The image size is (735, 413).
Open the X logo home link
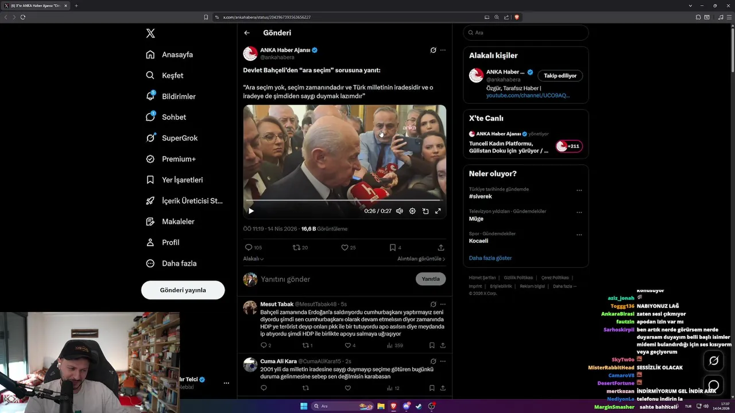(150, 33)
